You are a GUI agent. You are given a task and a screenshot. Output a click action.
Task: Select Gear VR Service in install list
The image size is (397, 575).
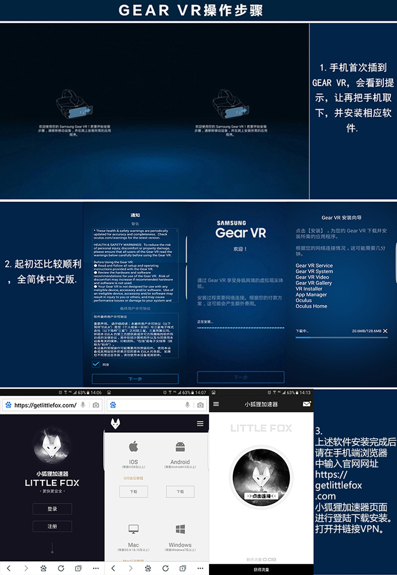(x=314, y=266)
